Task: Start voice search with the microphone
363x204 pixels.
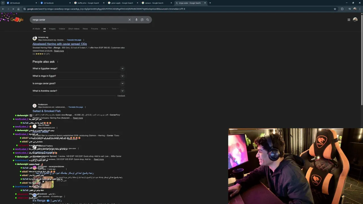Action: pos(136,20)
